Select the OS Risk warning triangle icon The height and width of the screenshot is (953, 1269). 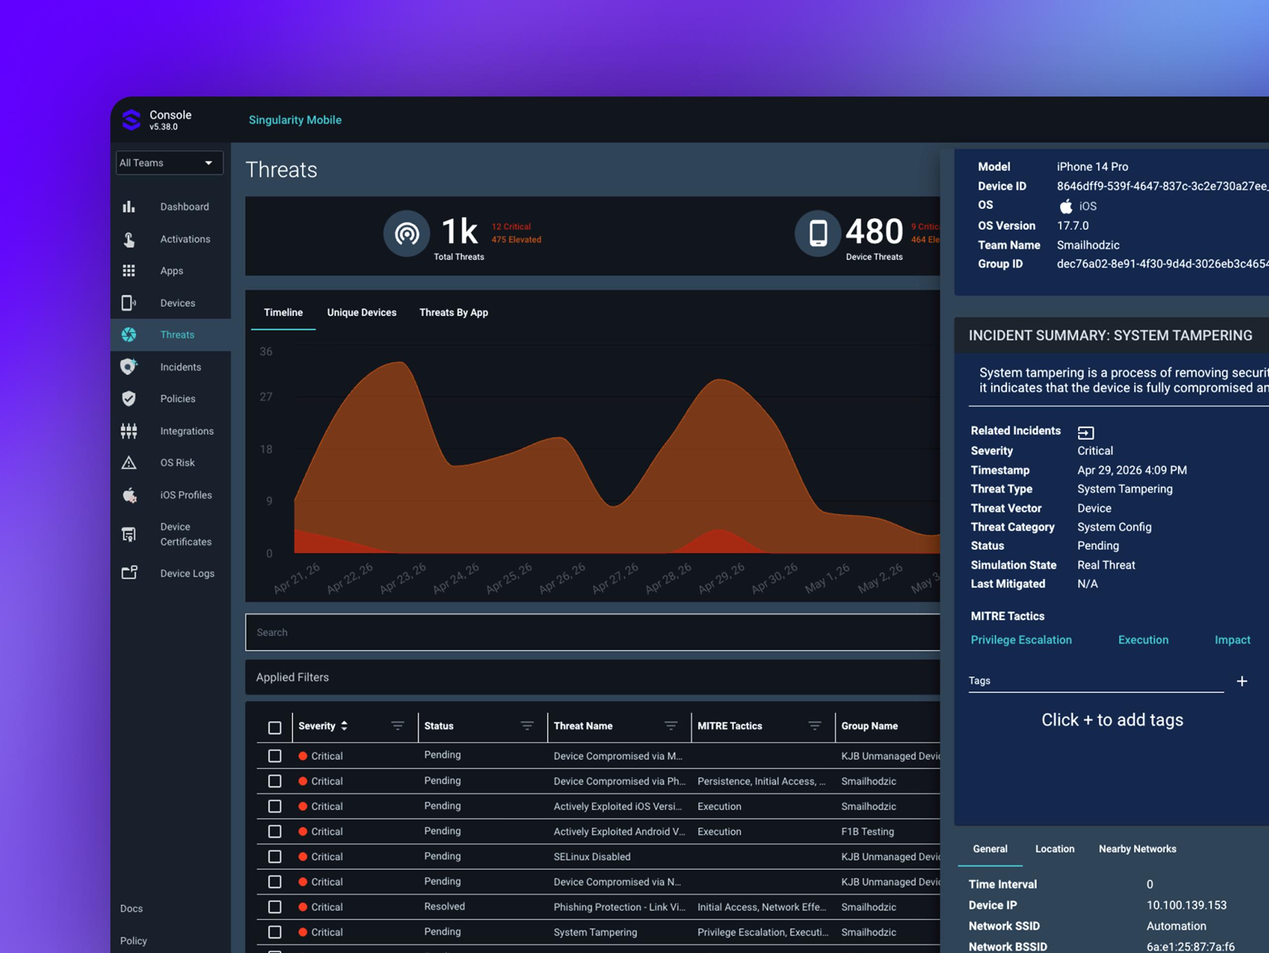click(129, 463)
